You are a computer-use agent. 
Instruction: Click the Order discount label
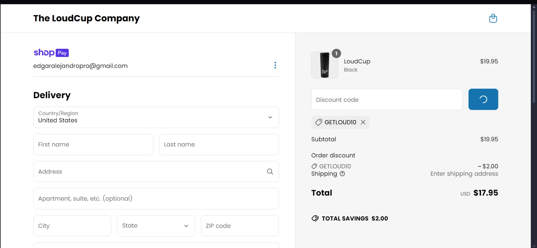[x=333, y=155]
